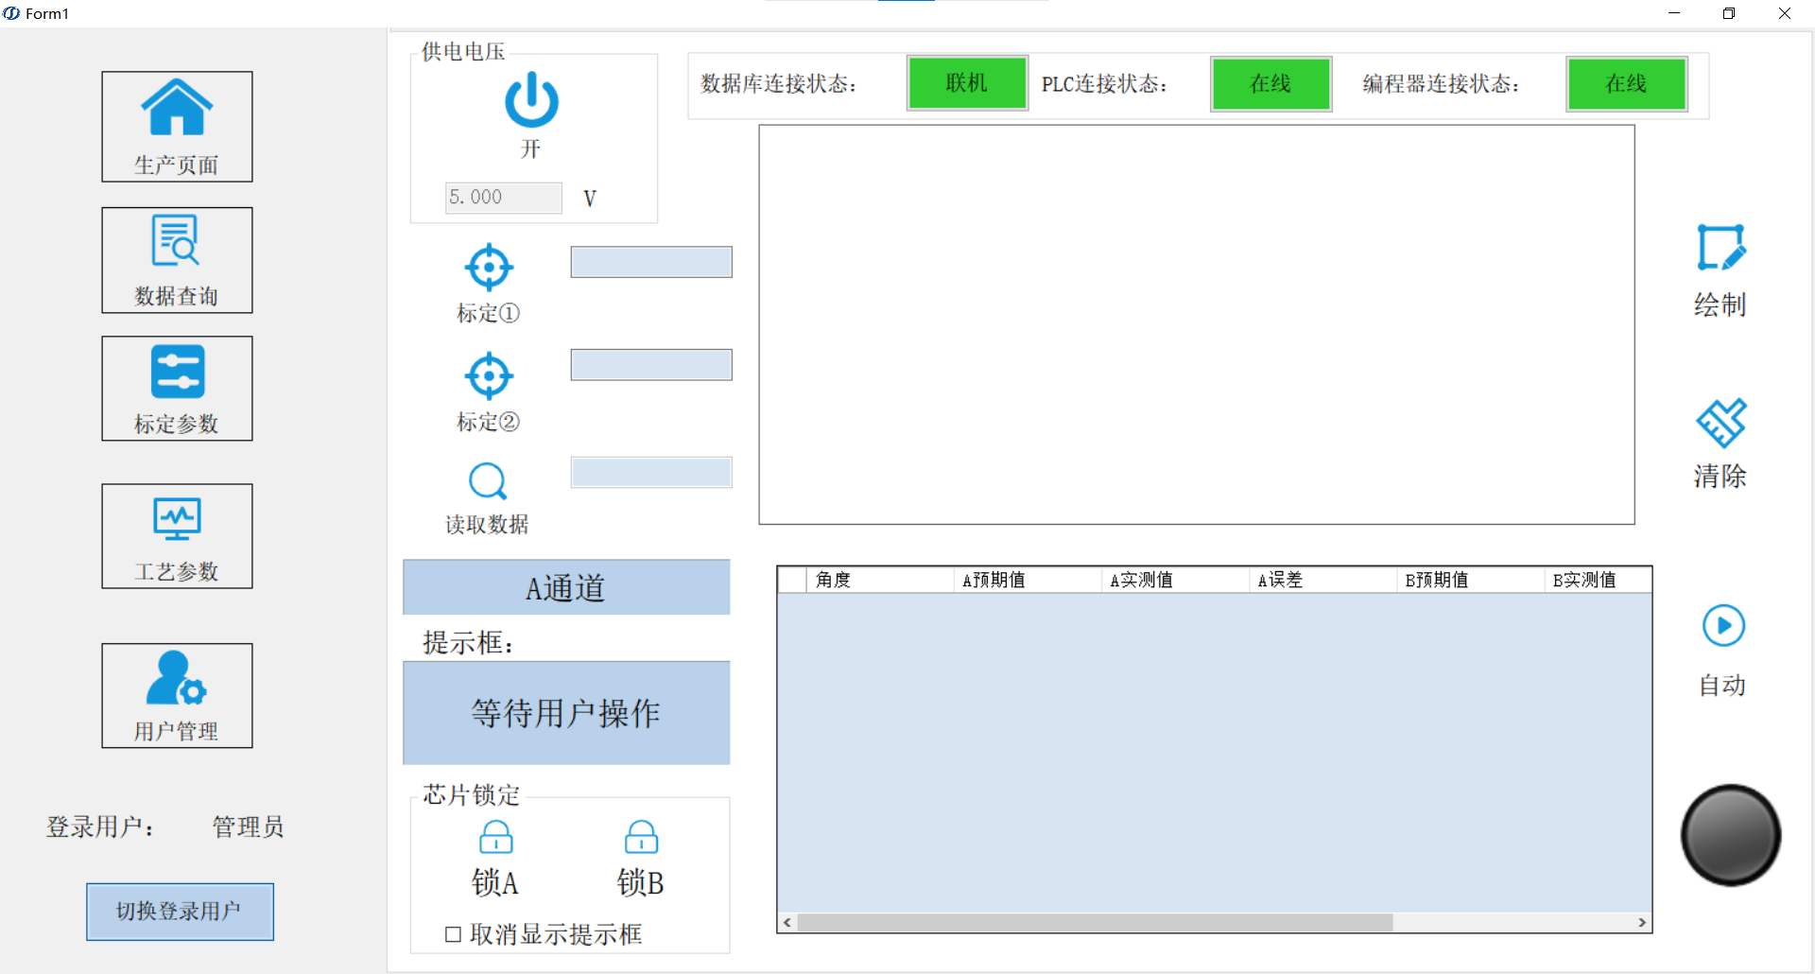Click the 读取数据 value field
The width and height of the screenshot is (1815, 974).
pos(651,473)
